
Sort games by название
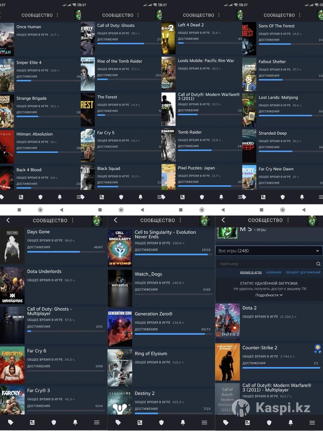pyautogui.click(x=274, y=272)
